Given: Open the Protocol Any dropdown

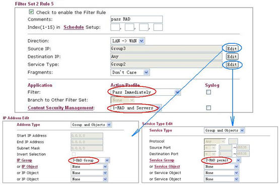Looking at the screenshot, I should (x=215, y=141).
